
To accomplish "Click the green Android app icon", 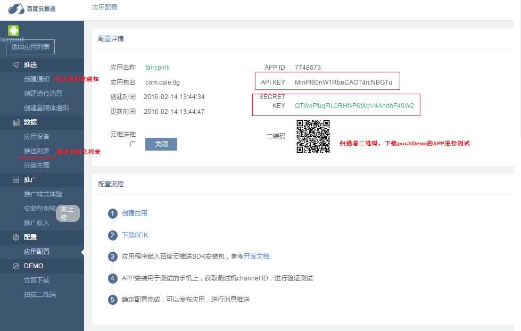I will pyautogui.click(x=14, y=30).
